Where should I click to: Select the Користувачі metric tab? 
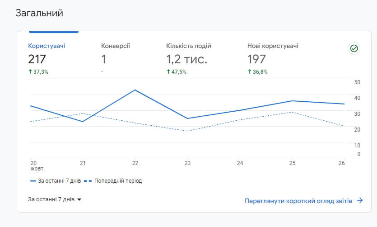(47, 46)
